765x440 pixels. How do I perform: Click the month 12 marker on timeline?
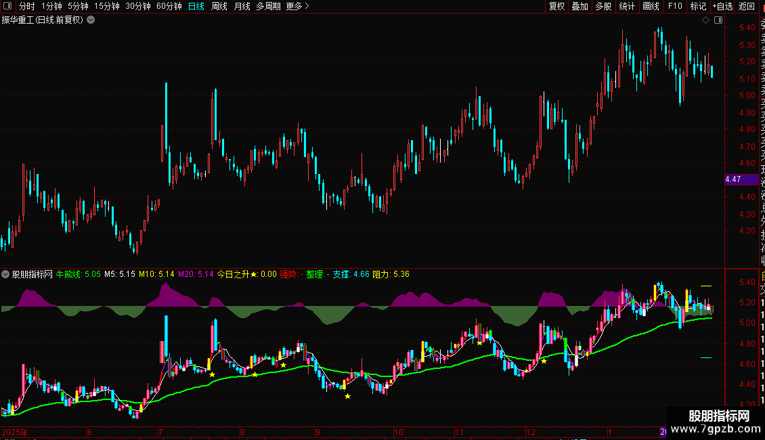pos(531,432)
